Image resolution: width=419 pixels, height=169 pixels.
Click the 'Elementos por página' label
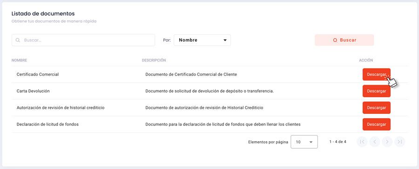[268, 142]
